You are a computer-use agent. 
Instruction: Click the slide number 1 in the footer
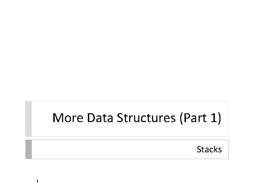tap(37, 181)
